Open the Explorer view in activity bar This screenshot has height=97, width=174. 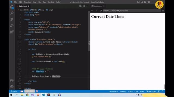click(x=12, y=7)
